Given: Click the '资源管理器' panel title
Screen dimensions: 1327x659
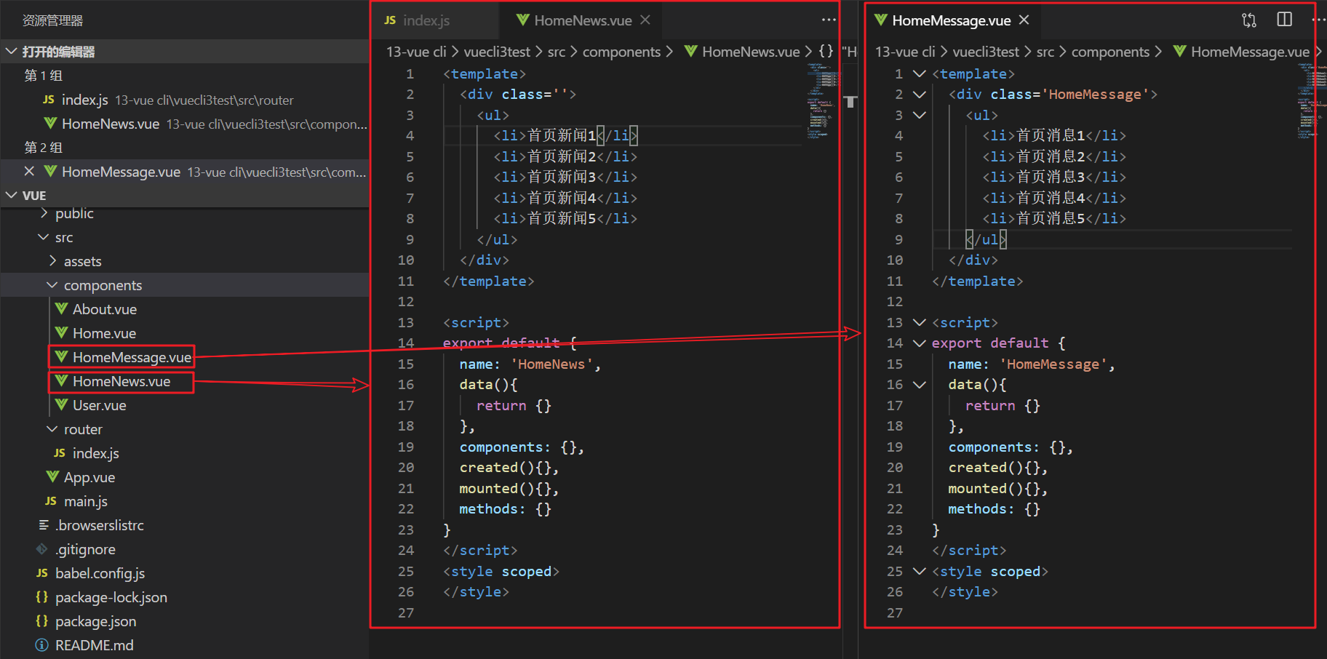Looking at the screenshot, I should [x=52, y=20].
